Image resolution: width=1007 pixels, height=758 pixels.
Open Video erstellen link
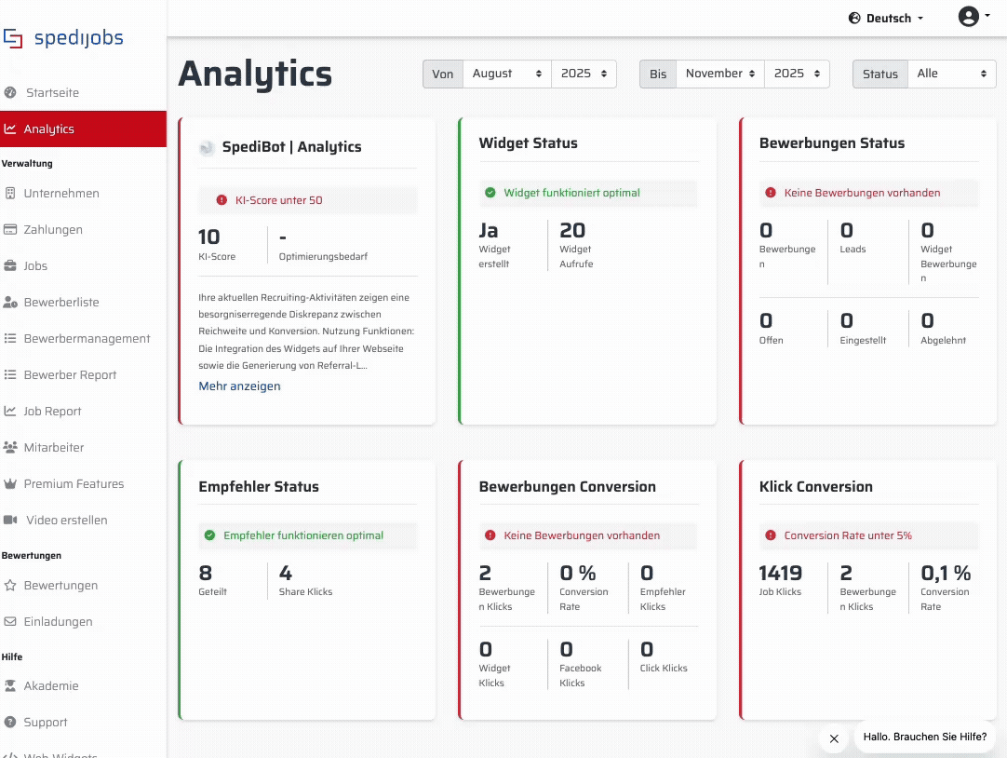[x=84, y=520]
